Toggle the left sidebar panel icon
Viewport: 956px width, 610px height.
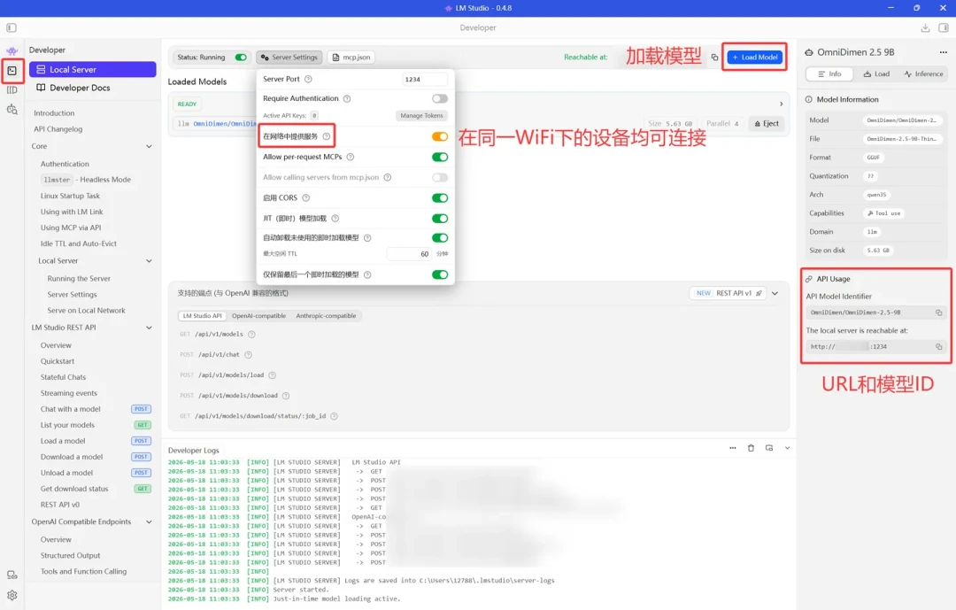tap(12, 27)
